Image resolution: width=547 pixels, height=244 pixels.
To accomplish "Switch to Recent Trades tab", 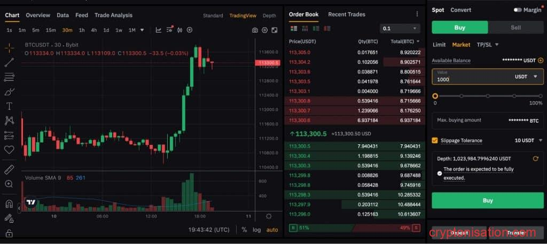I will (347, 14).
